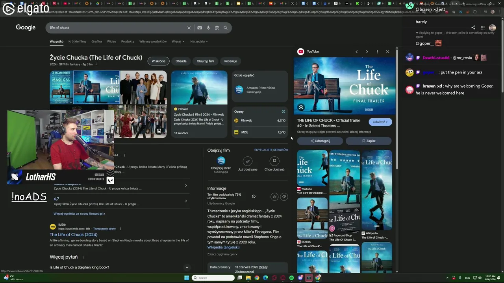504x283 pixels.
Task: Click the Odwiedź button
Action: click(380, 122)
